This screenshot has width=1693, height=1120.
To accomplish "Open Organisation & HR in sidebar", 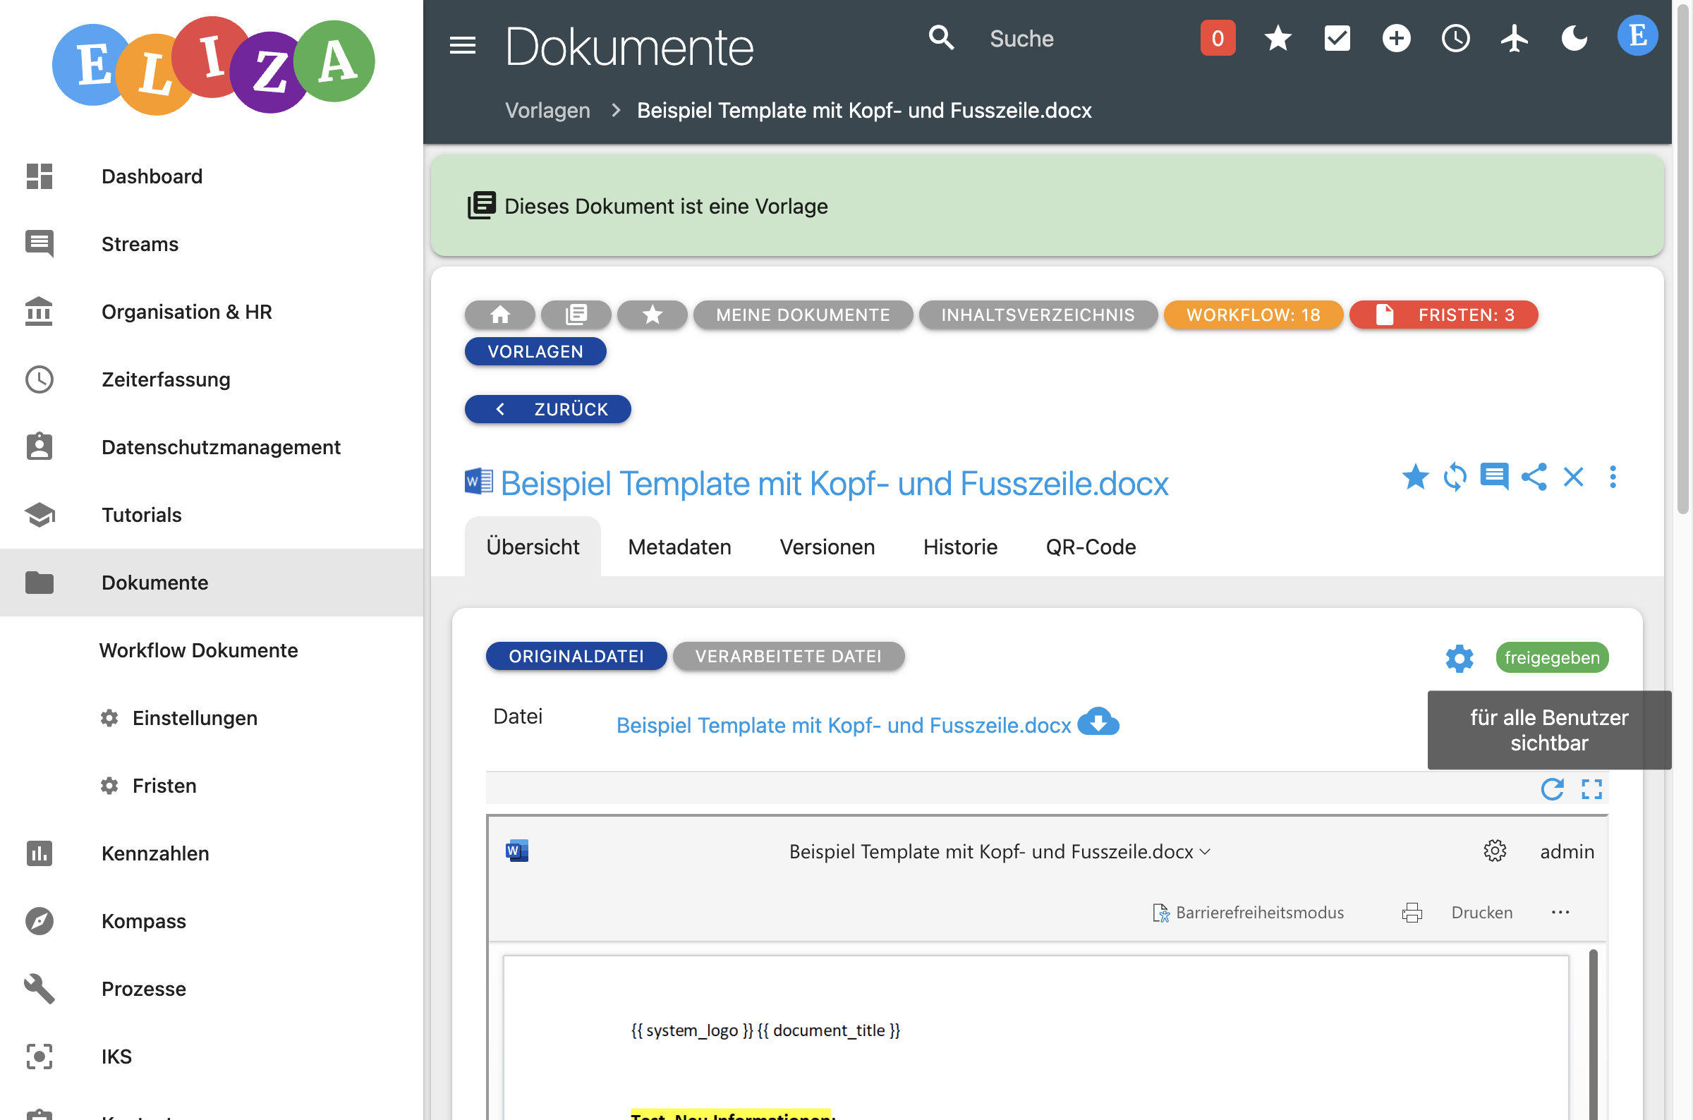I will point(212,312).
